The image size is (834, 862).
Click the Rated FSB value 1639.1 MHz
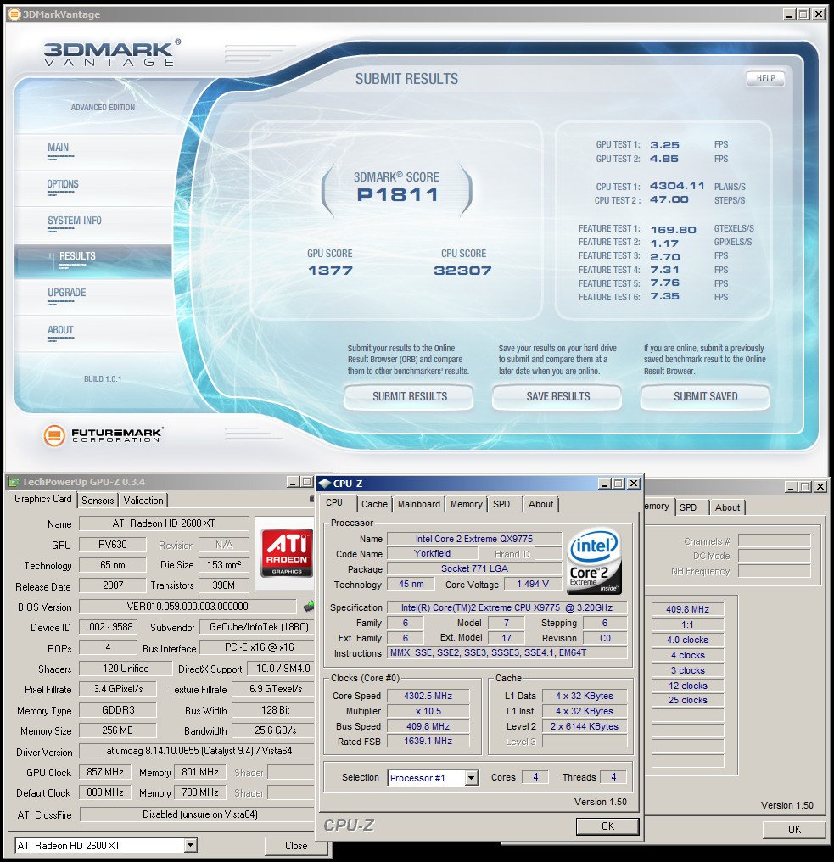click(x=428, y=741)
